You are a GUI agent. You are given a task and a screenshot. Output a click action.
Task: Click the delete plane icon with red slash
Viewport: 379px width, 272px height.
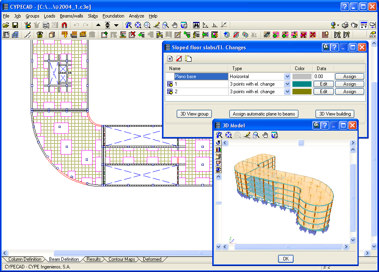[179, 59]
